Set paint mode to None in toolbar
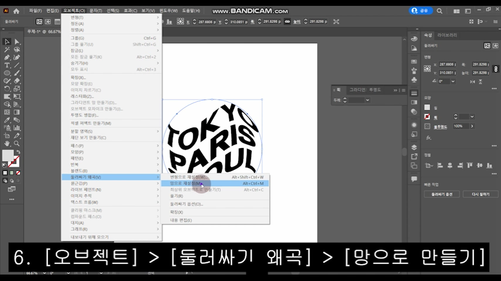501x281 pixels. click(18, 173)
